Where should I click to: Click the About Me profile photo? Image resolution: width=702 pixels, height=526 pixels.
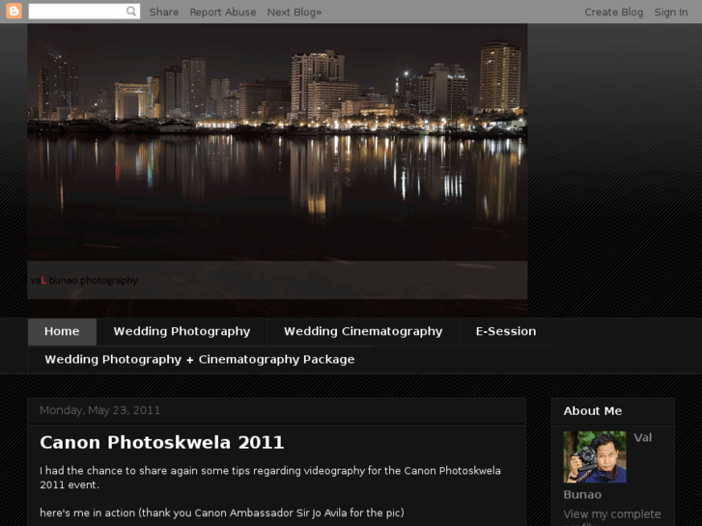point(595,457)
